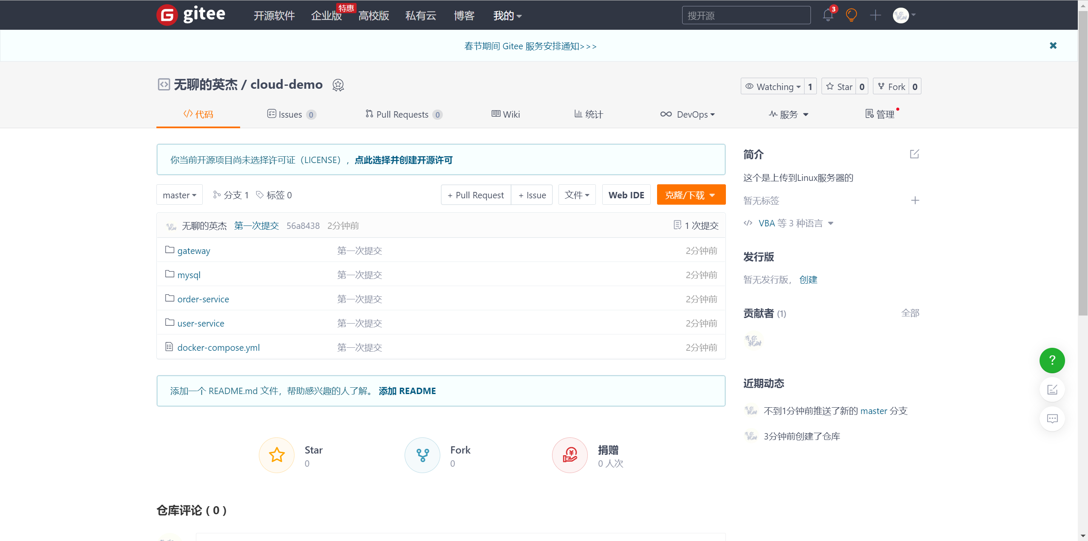The height and width of the screenshot is (541, 1088).
Task: Click the plus icon in top navigation
Action: [x=875, y=15]
